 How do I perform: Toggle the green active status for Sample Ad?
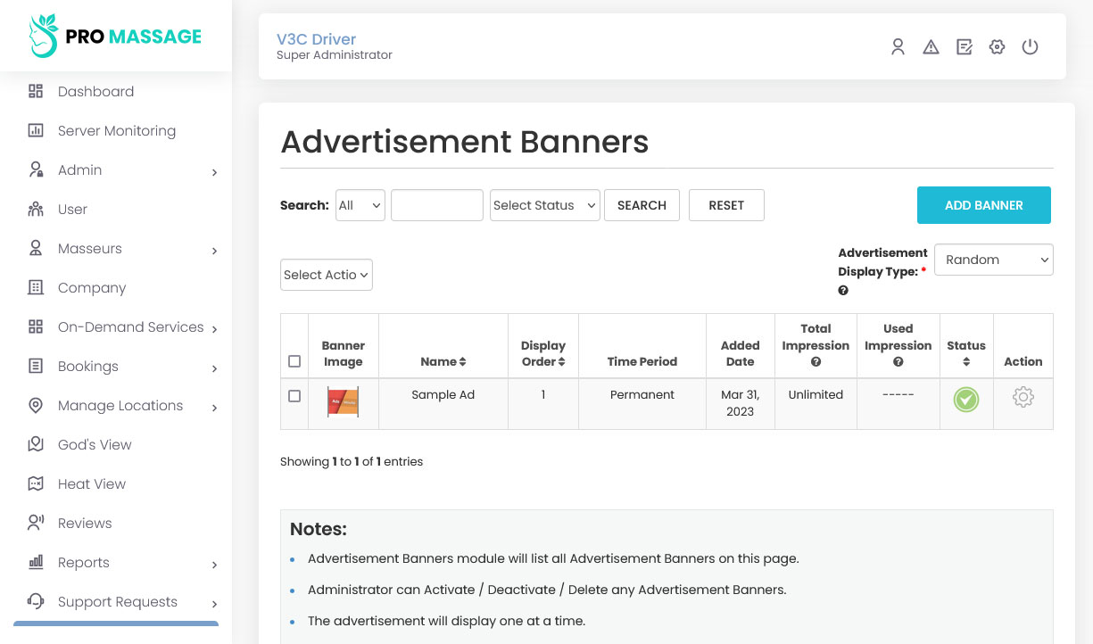coord(965,400)
